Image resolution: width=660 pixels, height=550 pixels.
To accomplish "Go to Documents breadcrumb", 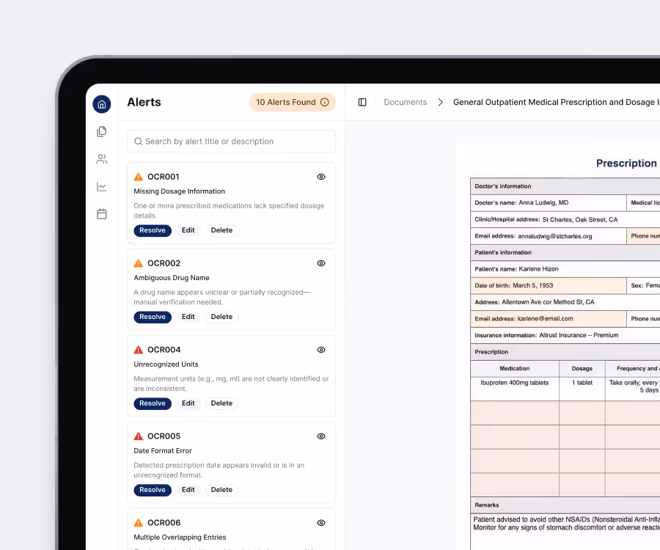I will [406, 102].
